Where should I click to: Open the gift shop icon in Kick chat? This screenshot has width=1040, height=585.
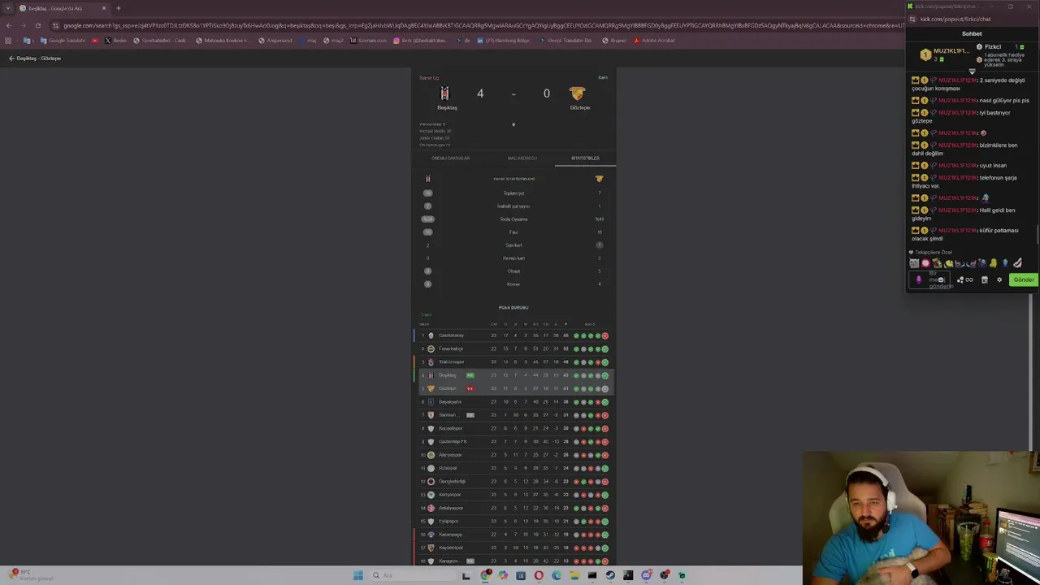tap(984, 279)
